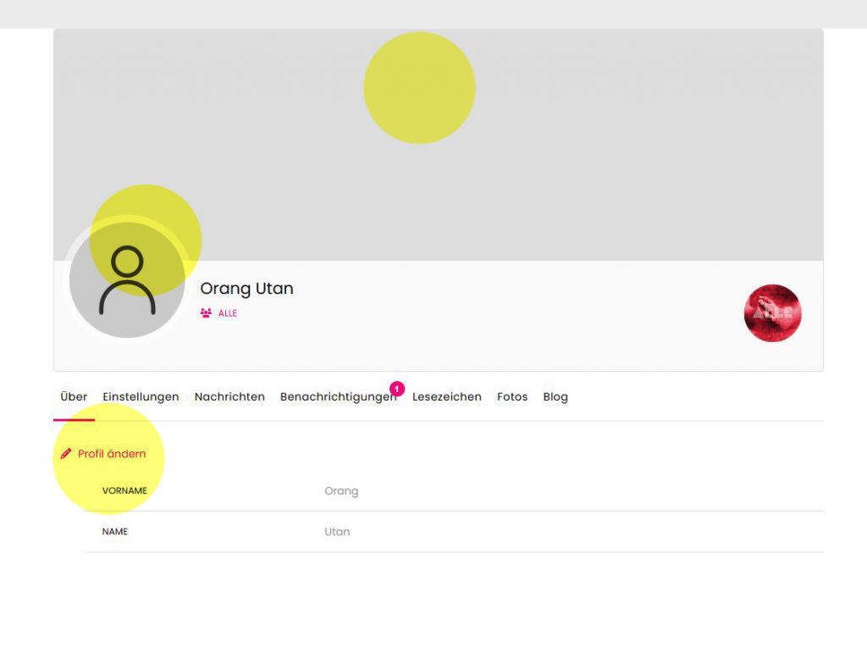Click the NAME field label
Screen dimensions: 867x652
[x=115, y=533]
